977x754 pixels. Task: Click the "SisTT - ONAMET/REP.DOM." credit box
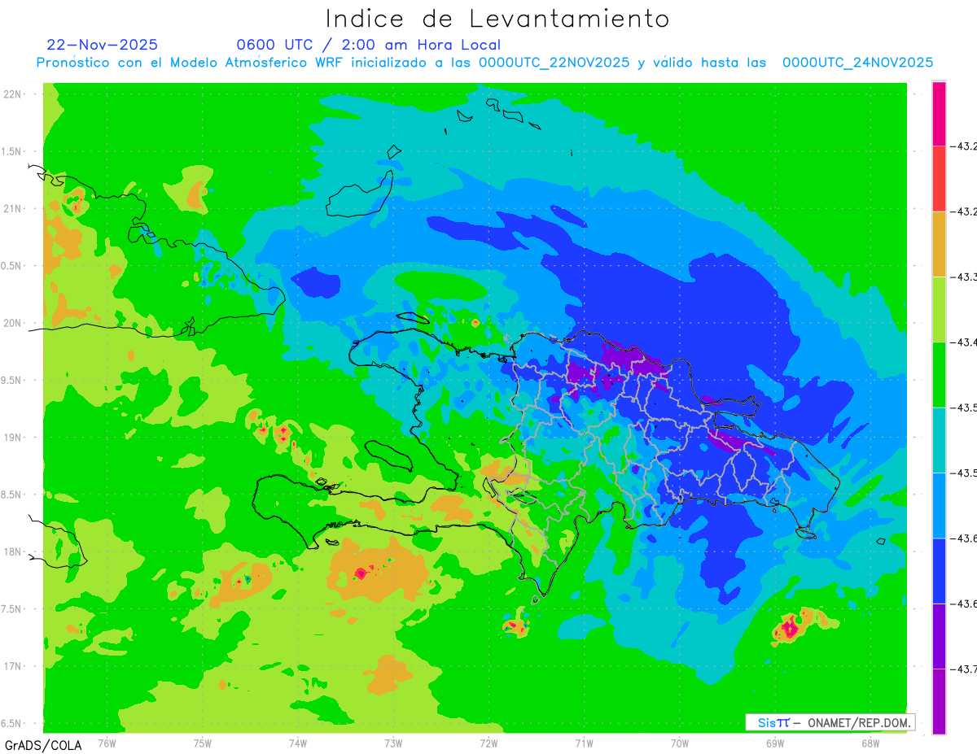830,722
